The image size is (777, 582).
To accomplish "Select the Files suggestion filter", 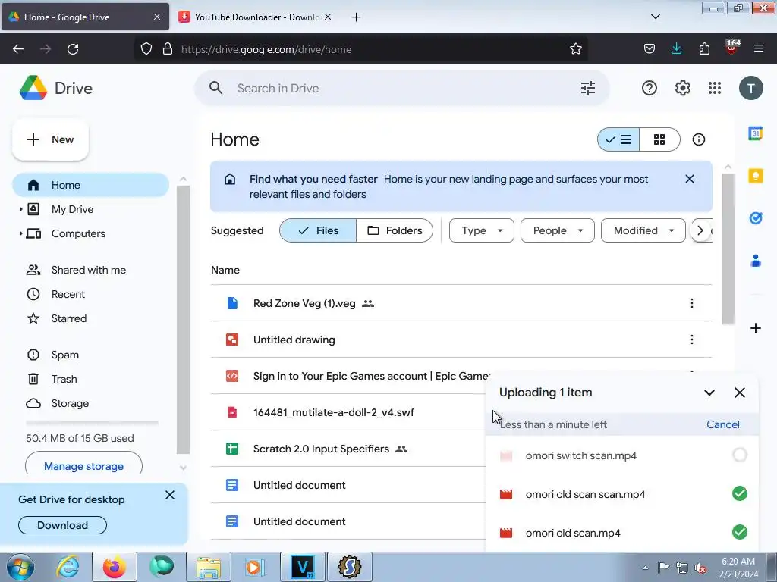I will tap(318, 230).
